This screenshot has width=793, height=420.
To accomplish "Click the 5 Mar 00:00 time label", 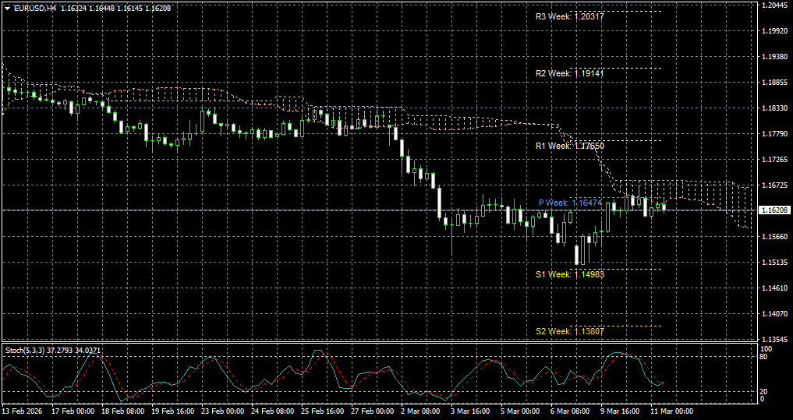I will point(522,411).
